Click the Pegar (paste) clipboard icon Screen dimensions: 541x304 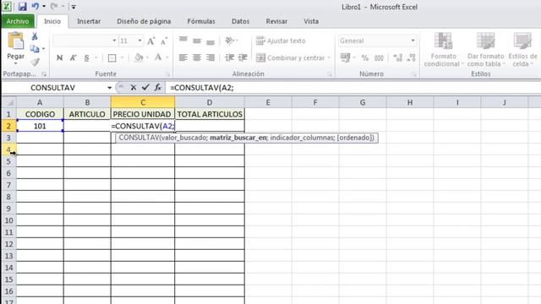[15, 41]
